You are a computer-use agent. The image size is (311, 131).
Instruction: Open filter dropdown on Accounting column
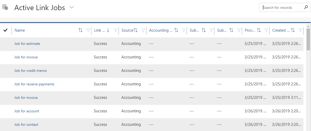point(184,30)
